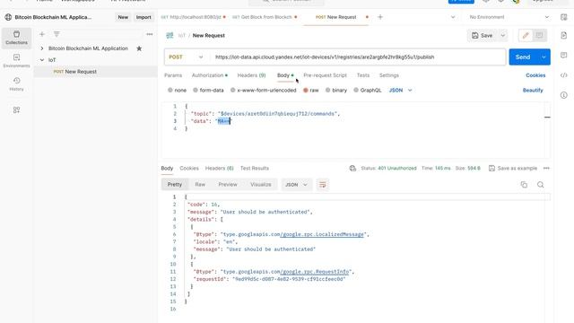The image size is (574, 323).
Task: Click the New button in workspace header
Action: pos(123,17)
